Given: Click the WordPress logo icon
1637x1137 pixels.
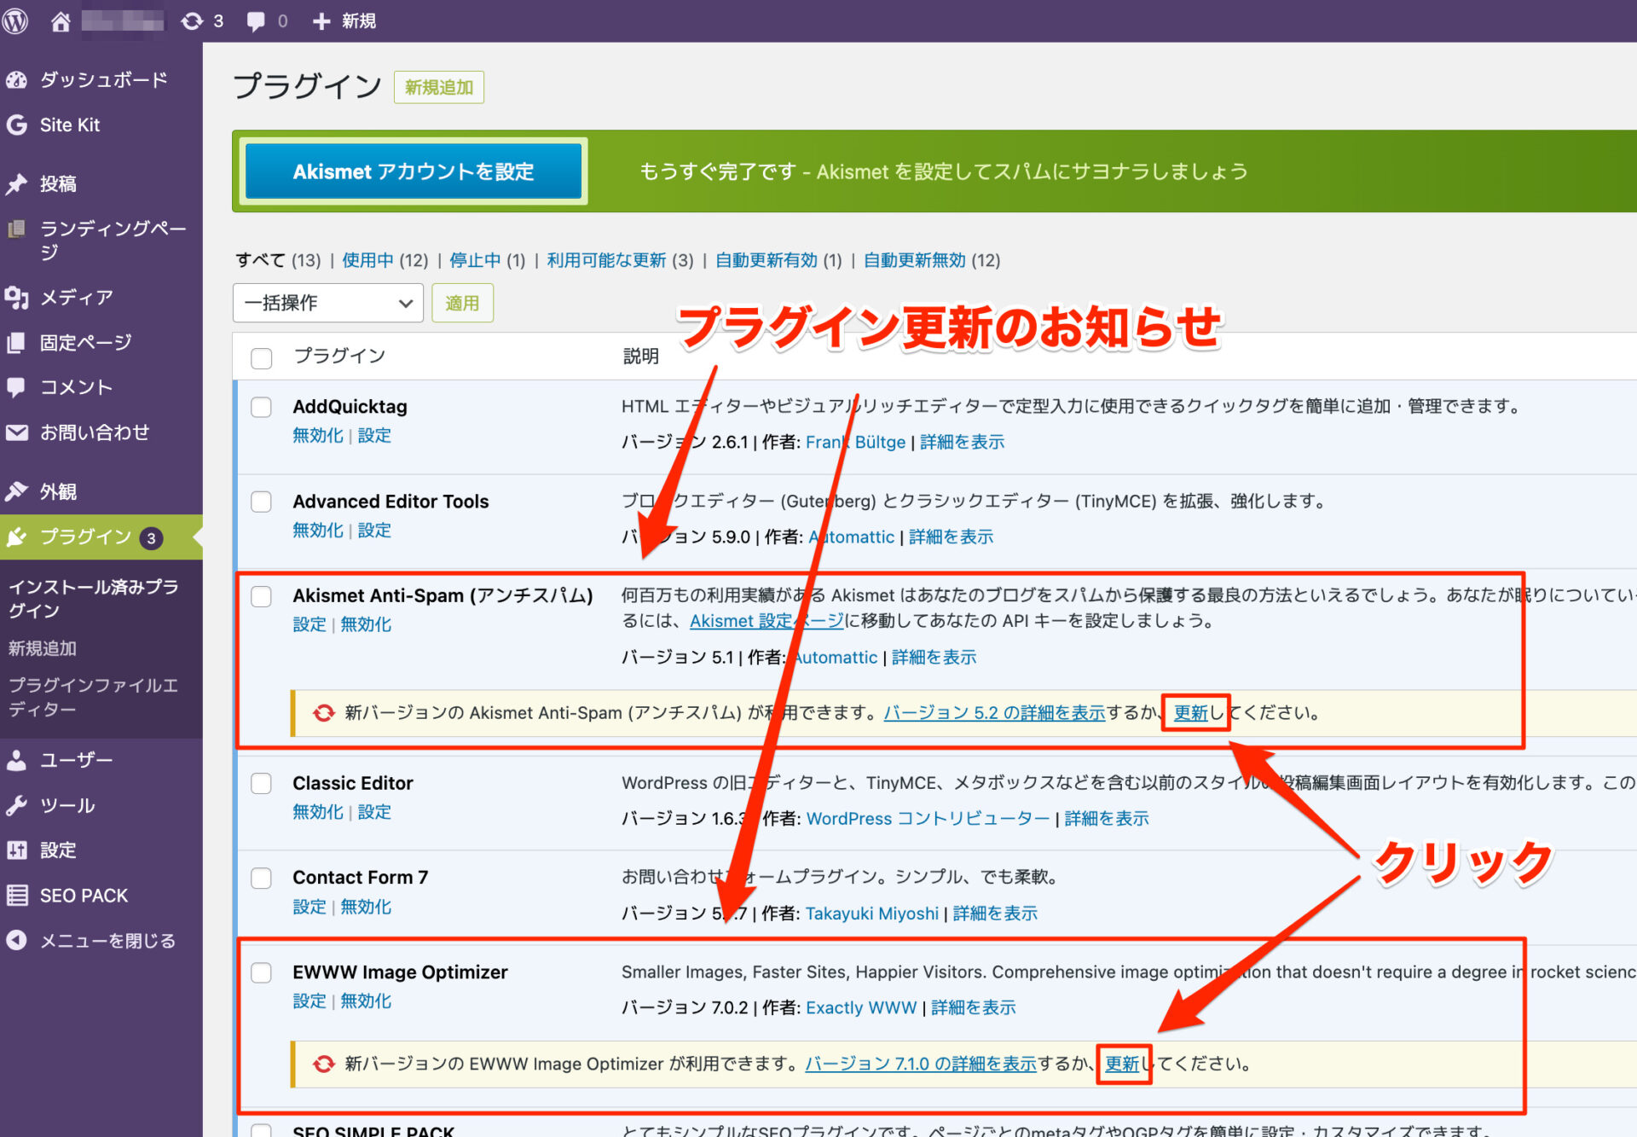Looking at the screenshot, I should [x=14, y=20].
